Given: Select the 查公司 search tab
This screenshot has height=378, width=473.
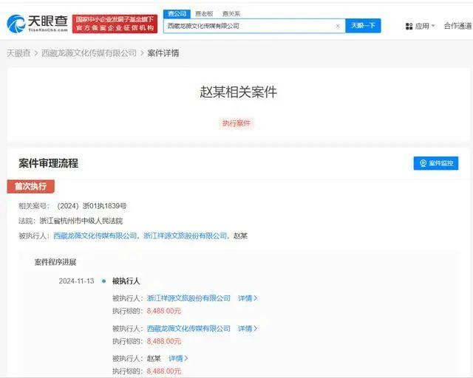Looking at the screenshot, I should pos(177,13).
